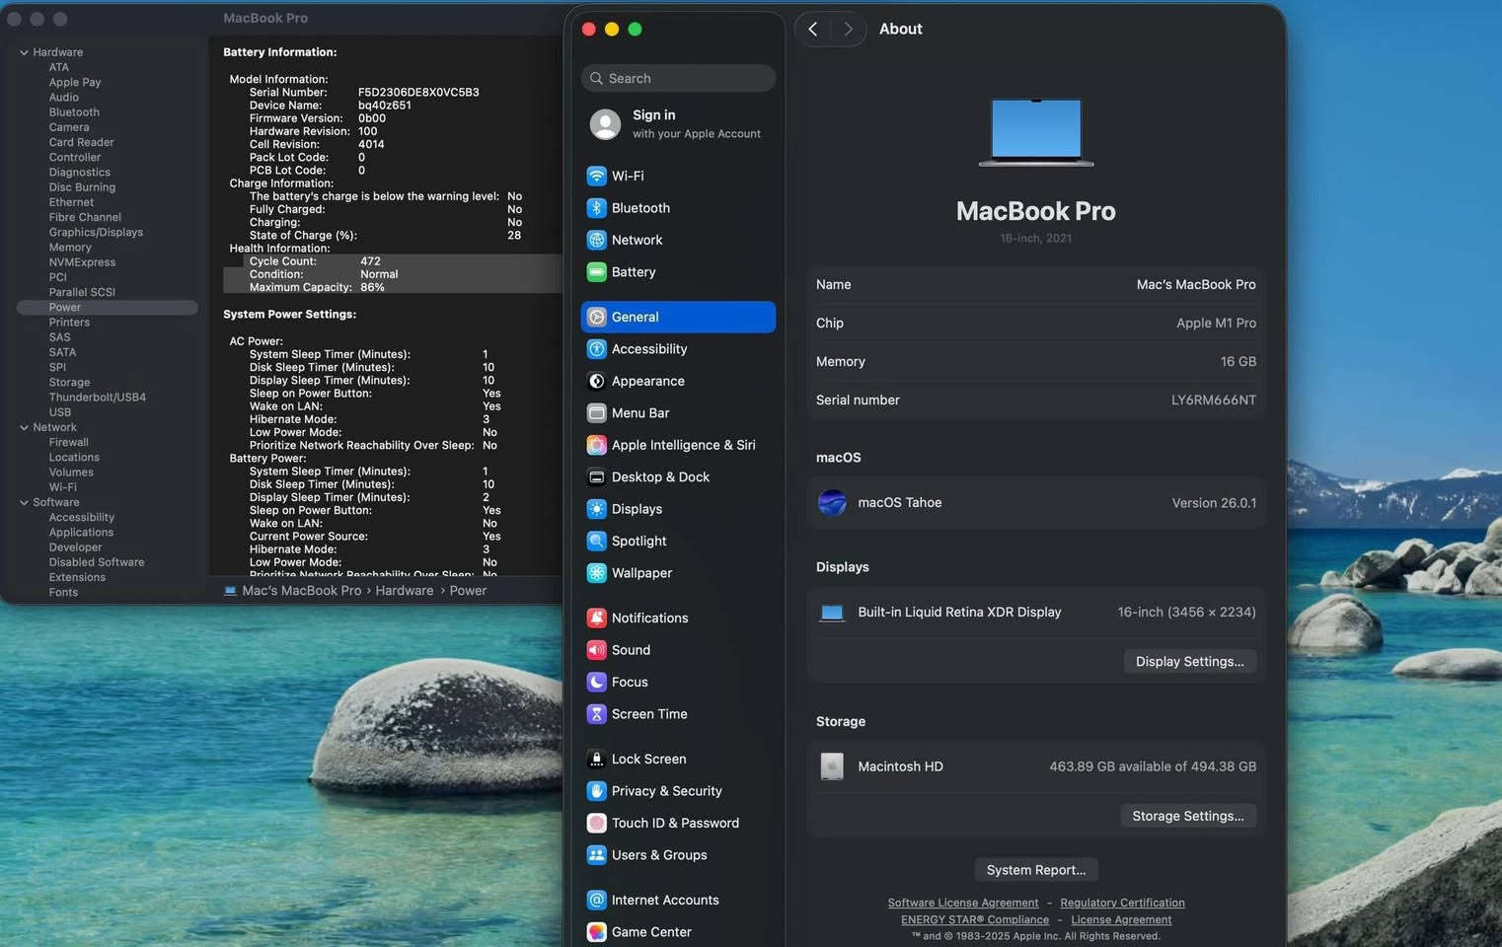Select Applications under Software

click(x=81, y=533)
